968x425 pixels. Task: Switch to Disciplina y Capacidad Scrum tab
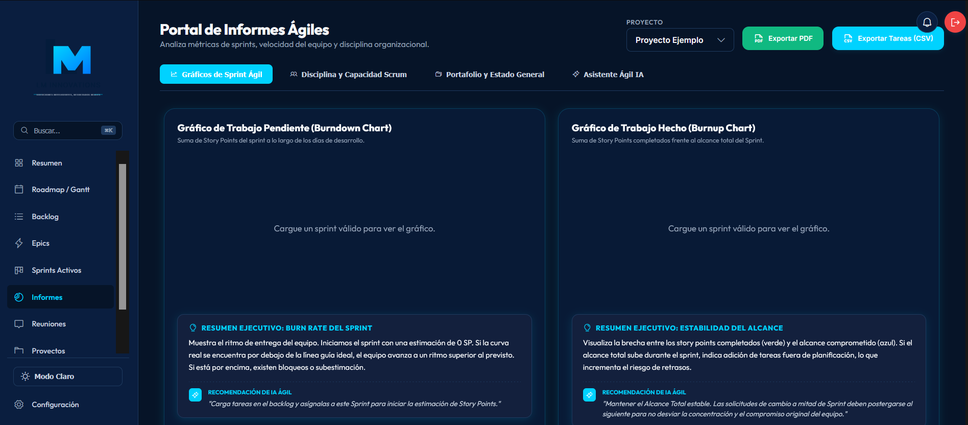[349, 74]
